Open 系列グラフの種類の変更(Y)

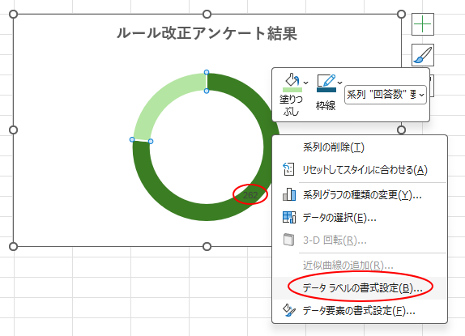[x=360, y=194]
